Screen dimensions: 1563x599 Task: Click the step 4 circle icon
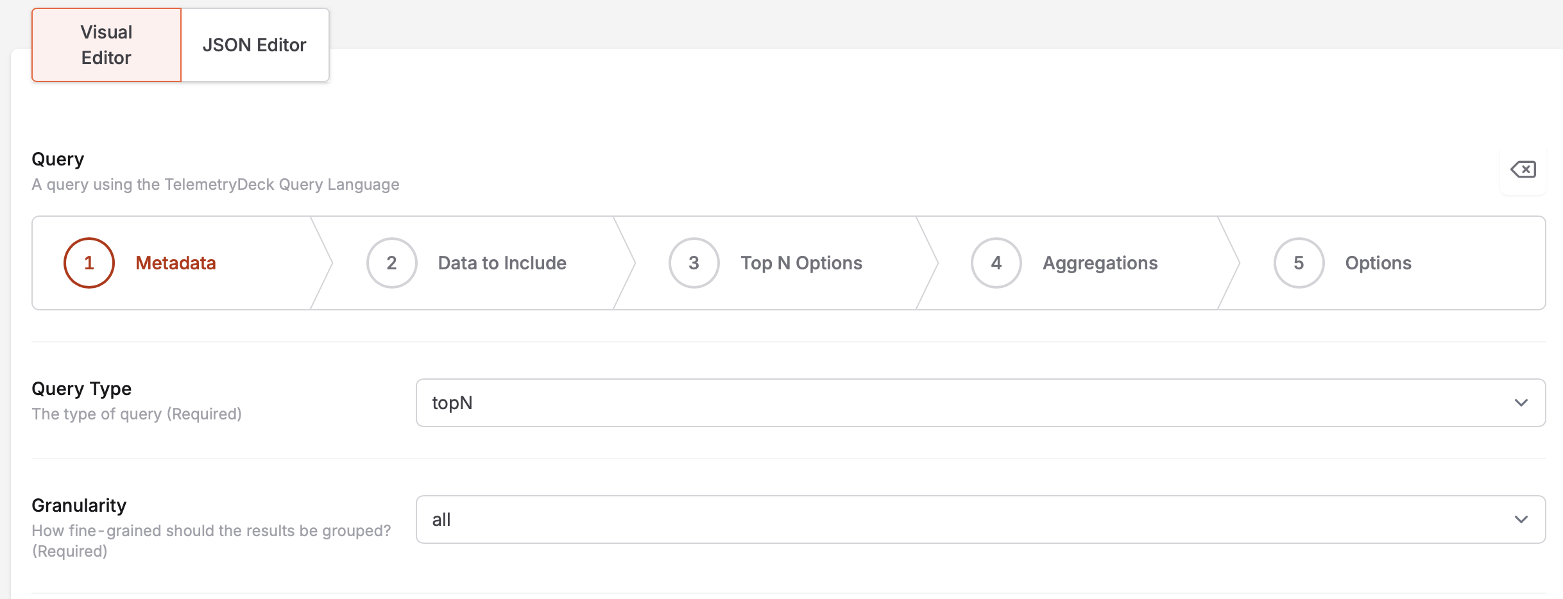[996, 263]
